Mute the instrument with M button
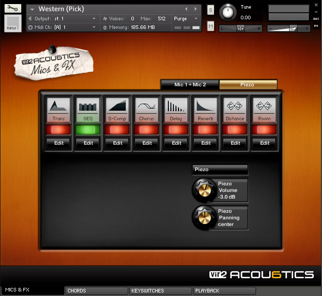Screen dimensions: 322x296 click(x=210, y=26)
